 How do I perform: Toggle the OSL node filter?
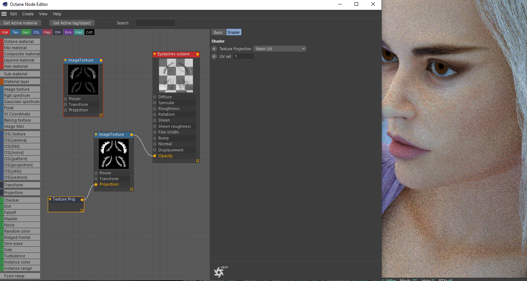pos(36,32)
